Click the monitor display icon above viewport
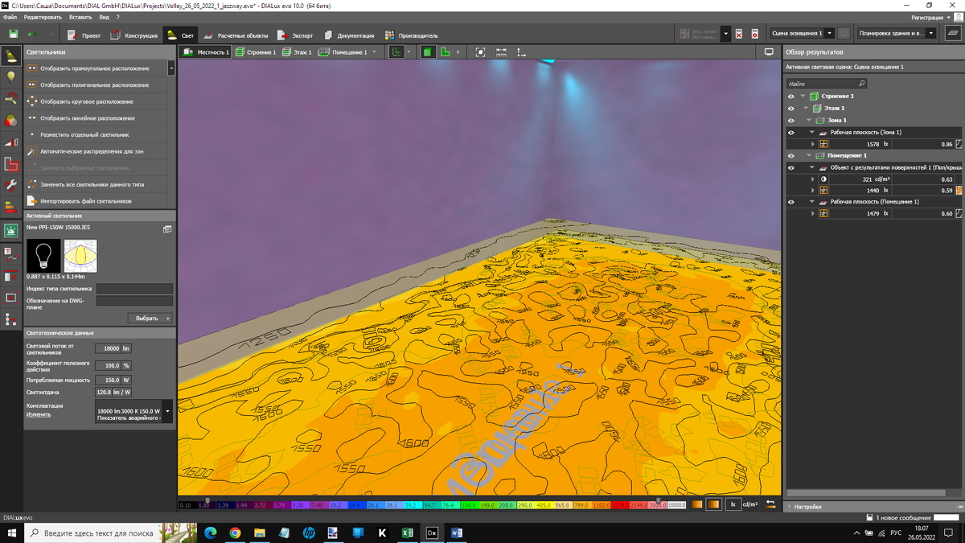The image size is (965, 543). 769,51
